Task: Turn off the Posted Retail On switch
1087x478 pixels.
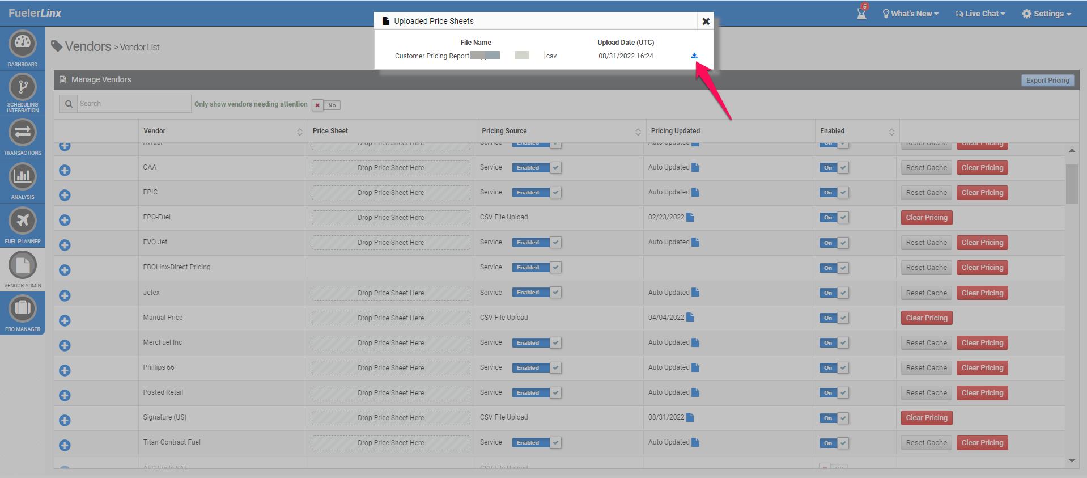Action: pyautogui.click(x=834, y=392)
